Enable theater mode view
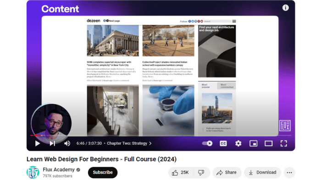 coord(269,143)
